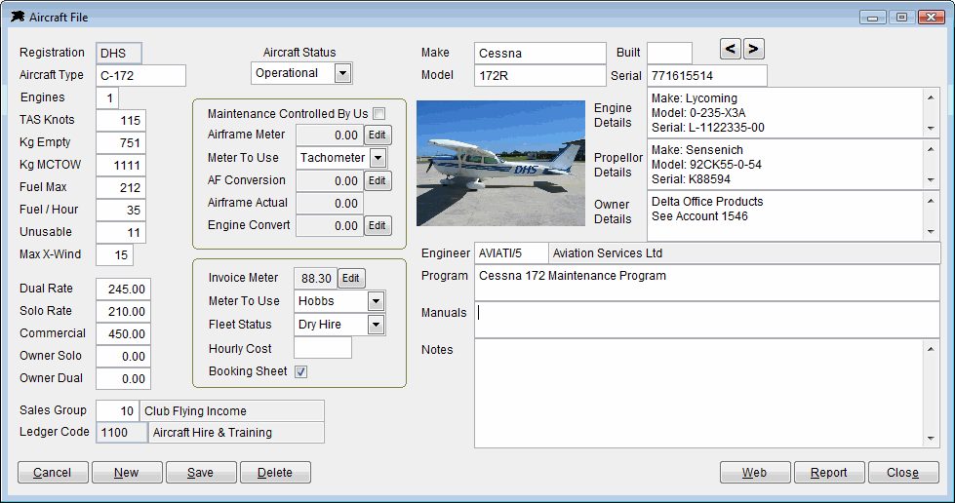Click the Dual Rate field
This screenshot has height=503, width=955.
(123, 290)
